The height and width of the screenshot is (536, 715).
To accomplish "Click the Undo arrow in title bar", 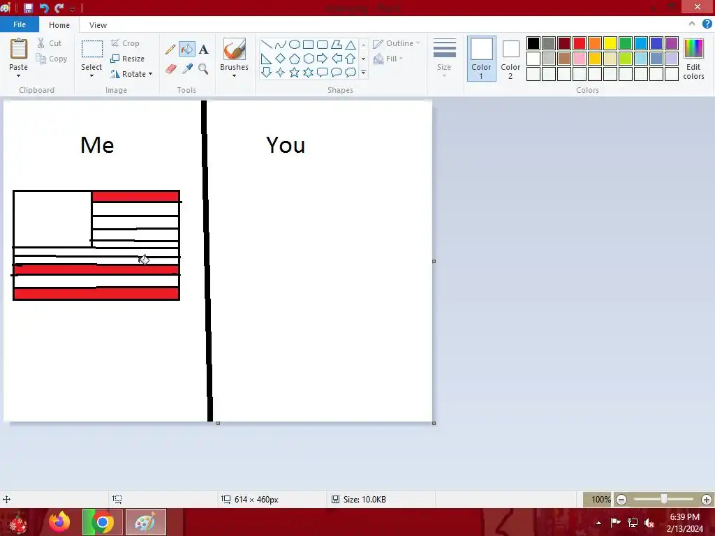I will pyautogui.click(x=44, y=8).
